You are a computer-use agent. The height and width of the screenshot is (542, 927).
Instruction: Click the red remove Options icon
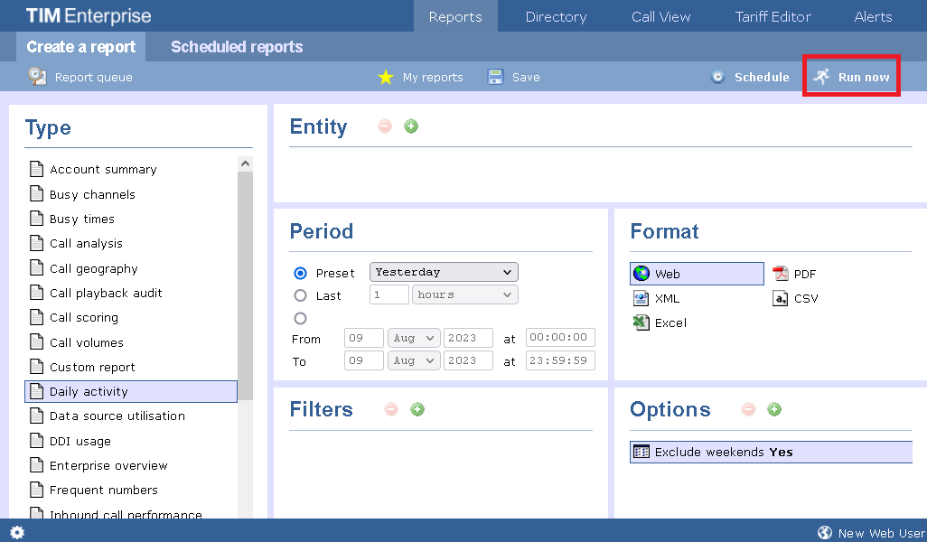(748, 409)
